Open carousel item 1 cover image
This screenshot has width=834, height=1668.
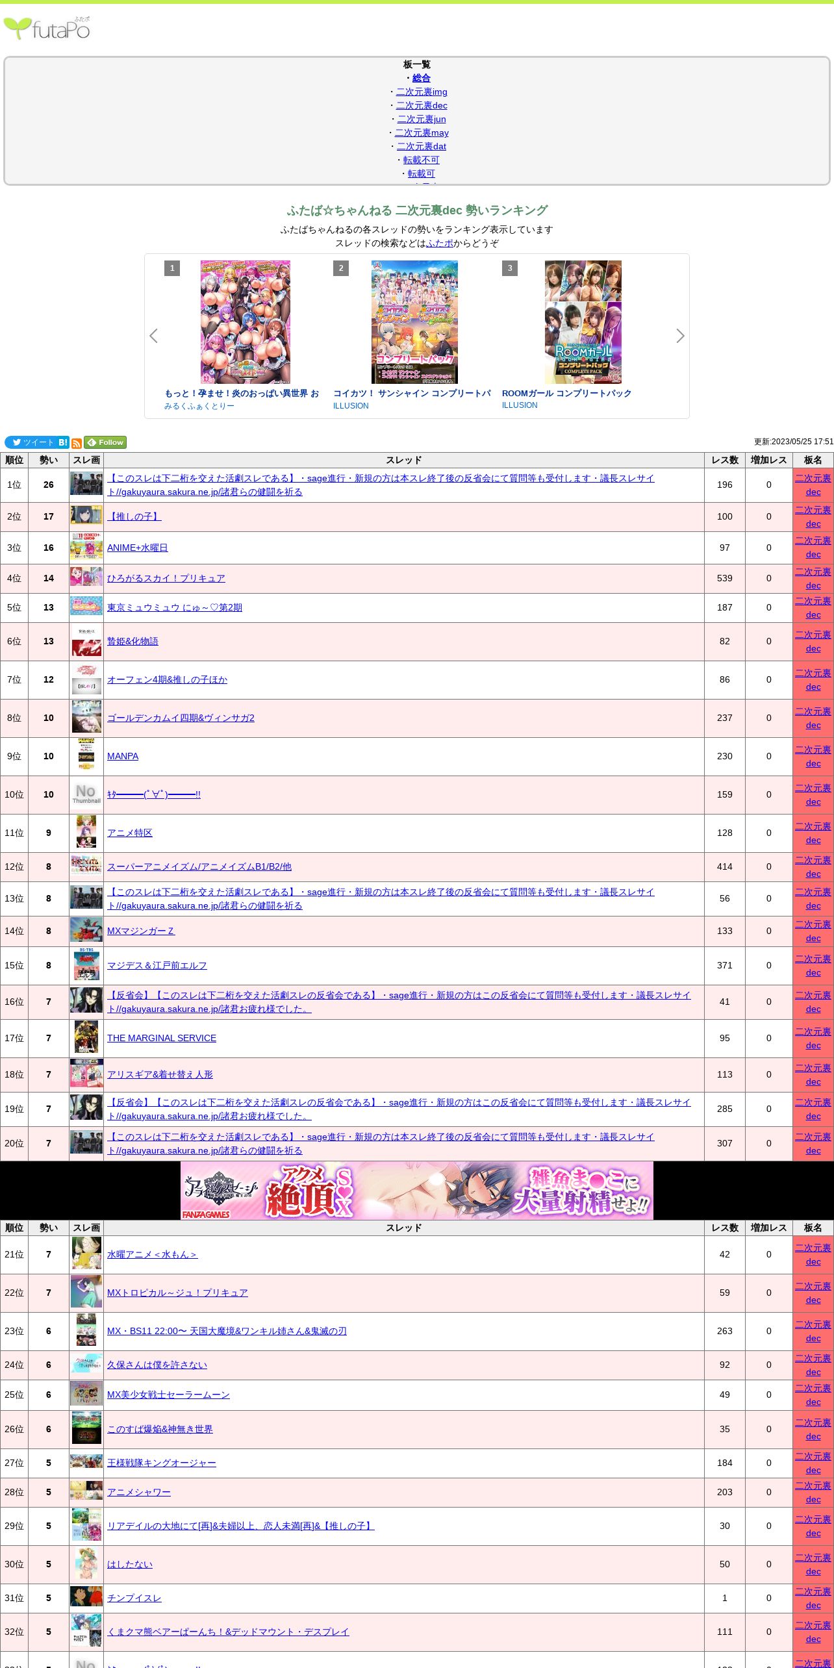point(246,322)
